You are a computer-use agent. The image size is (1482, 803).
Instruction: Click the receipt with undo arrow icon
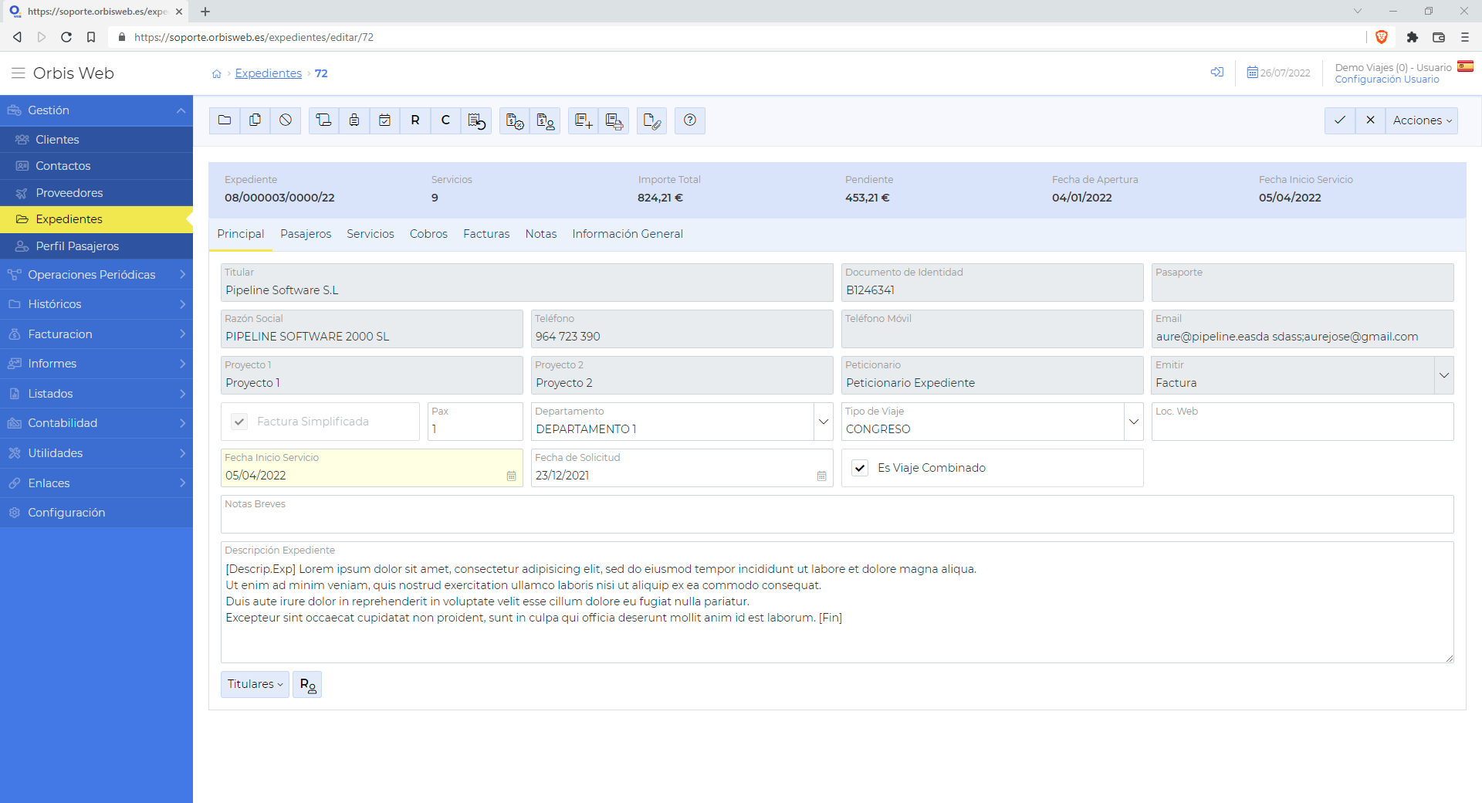[476, 120]
